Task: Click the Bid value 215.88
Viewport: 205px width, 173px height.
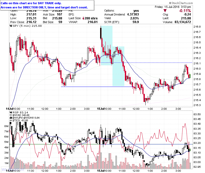Action: (57, 18)
